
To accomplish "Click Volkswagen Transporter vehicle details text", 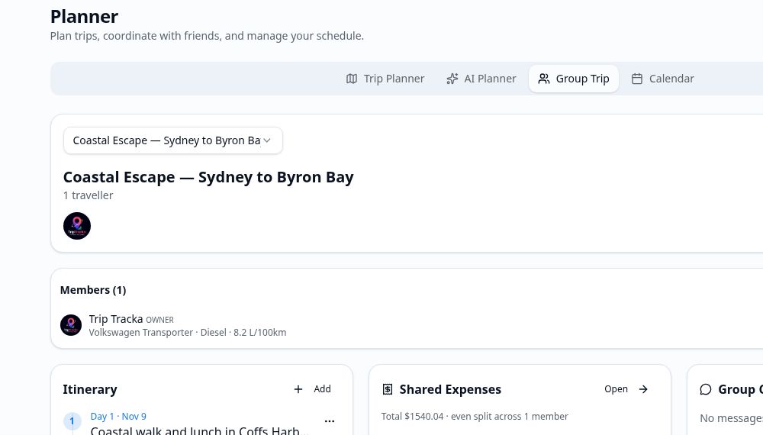I will (x=188, y=332).
